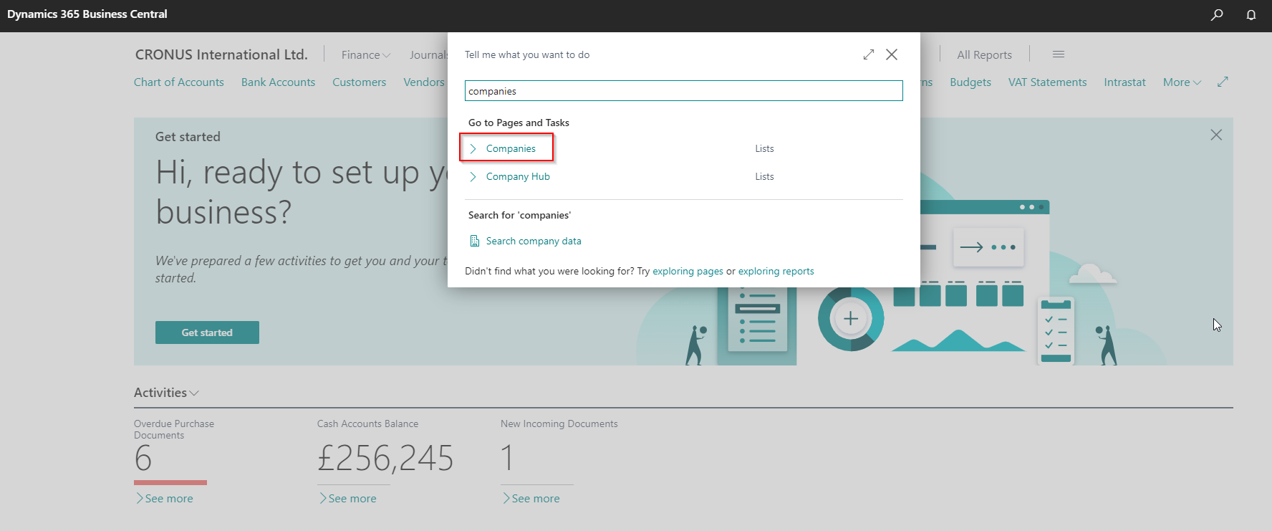This screenshot has height=531, width=1272.
Task: Dismiss the Get started banner
Action: (x=1216, y=135)
